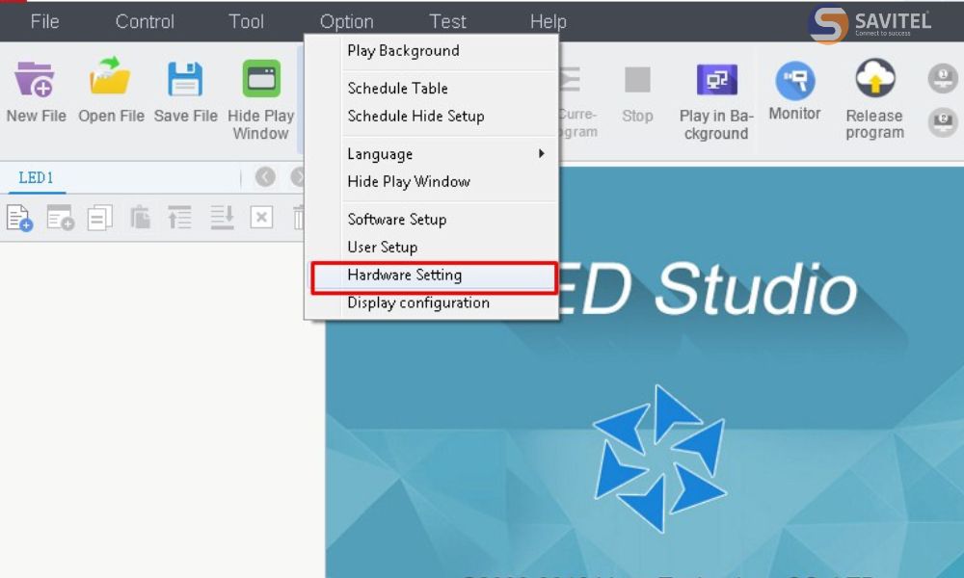The height and width of the screenshot is (578, 964).
Task: Open Software Setup from the menu
Action: [x=432, y=220]
